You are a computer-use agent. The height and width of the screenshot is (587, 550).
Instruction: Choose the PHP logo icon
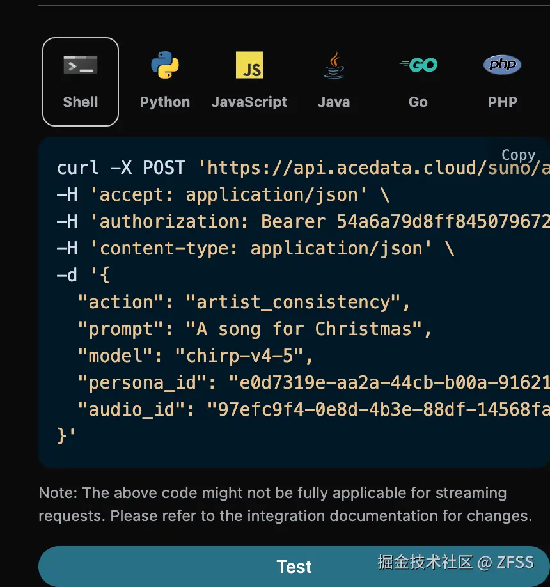tap(503, 65)
